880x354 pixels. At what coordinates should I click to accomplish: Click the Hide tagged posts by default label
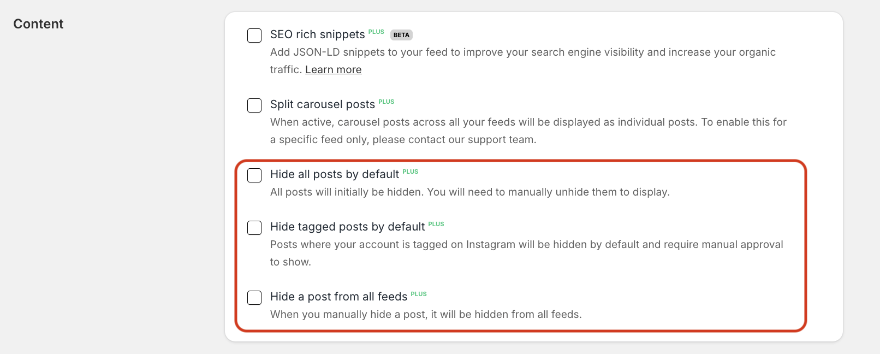(x=347, y=227)
